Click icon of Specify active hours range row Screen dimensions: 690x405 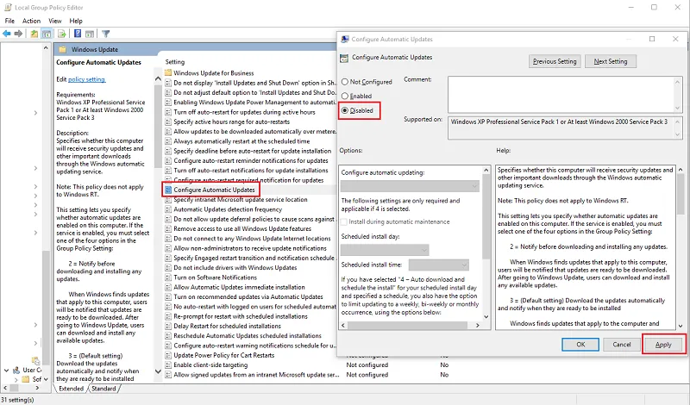168,121
